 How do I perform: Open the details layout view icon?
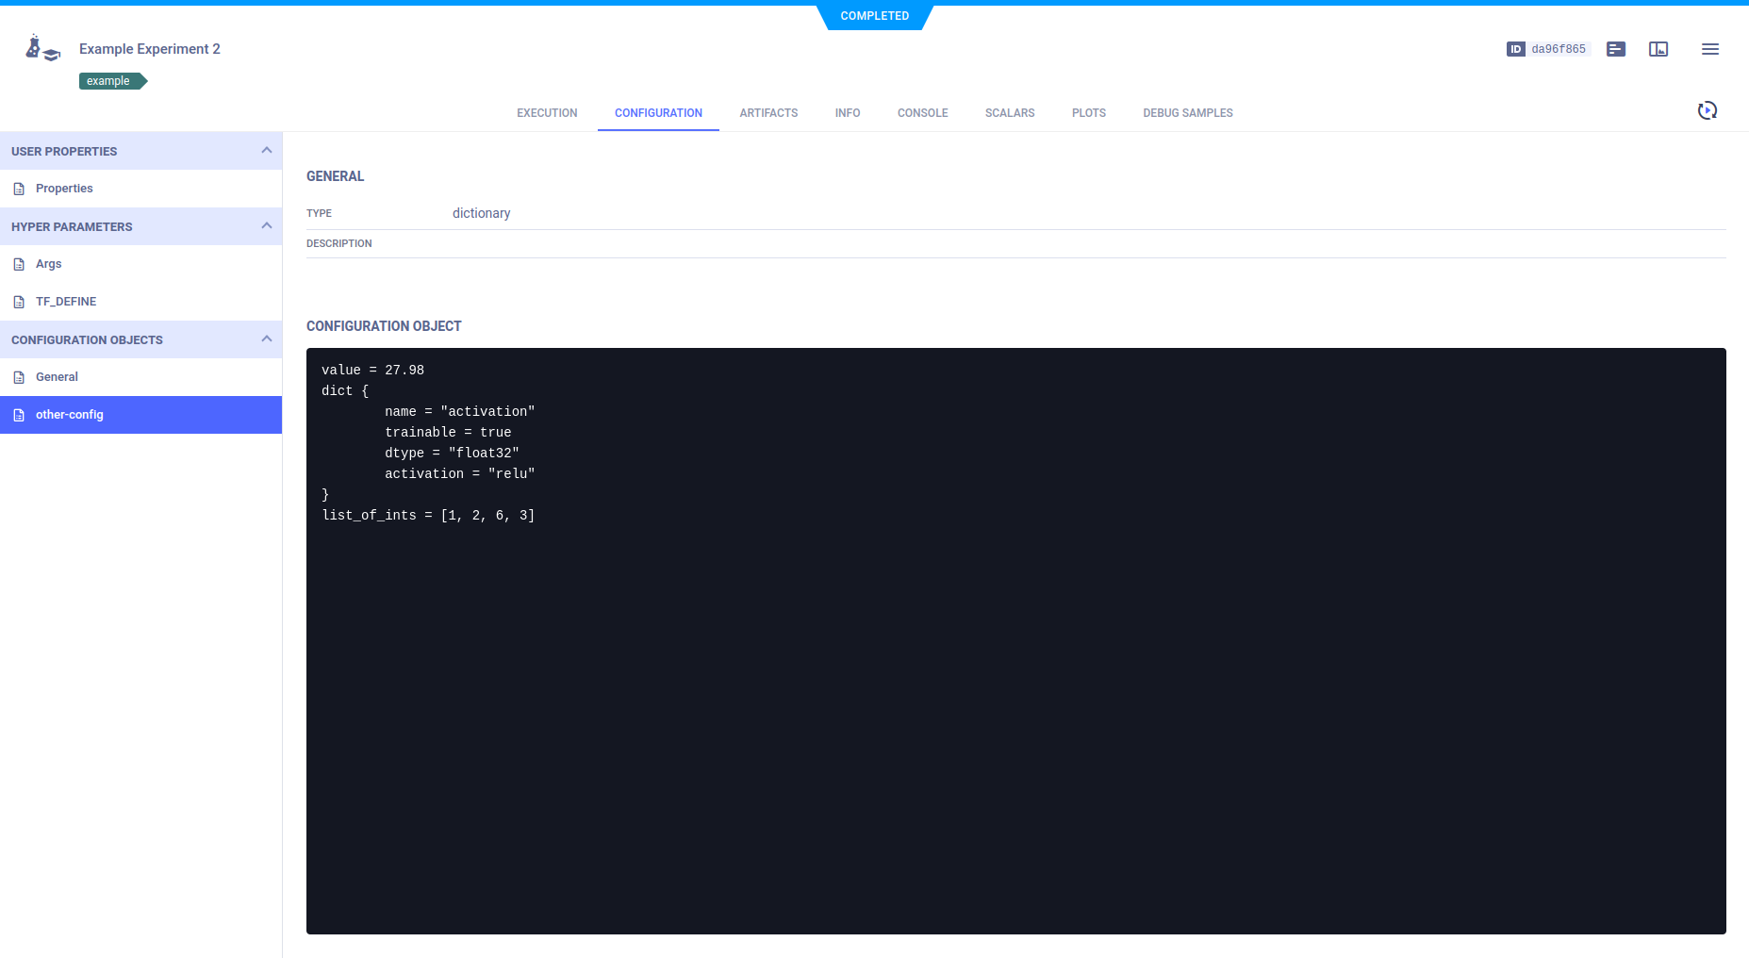click(x=1615, y=49)
